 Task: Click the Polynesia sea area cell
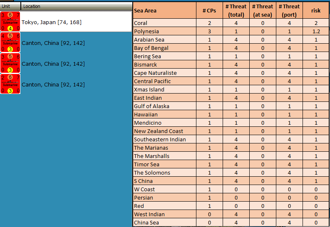[164, 31]
